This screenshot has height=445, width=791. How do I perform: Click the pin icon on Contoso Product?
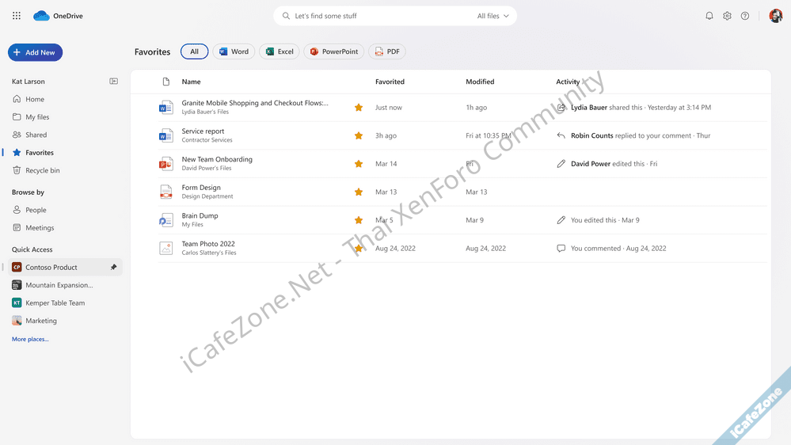(x=113, y=268)
